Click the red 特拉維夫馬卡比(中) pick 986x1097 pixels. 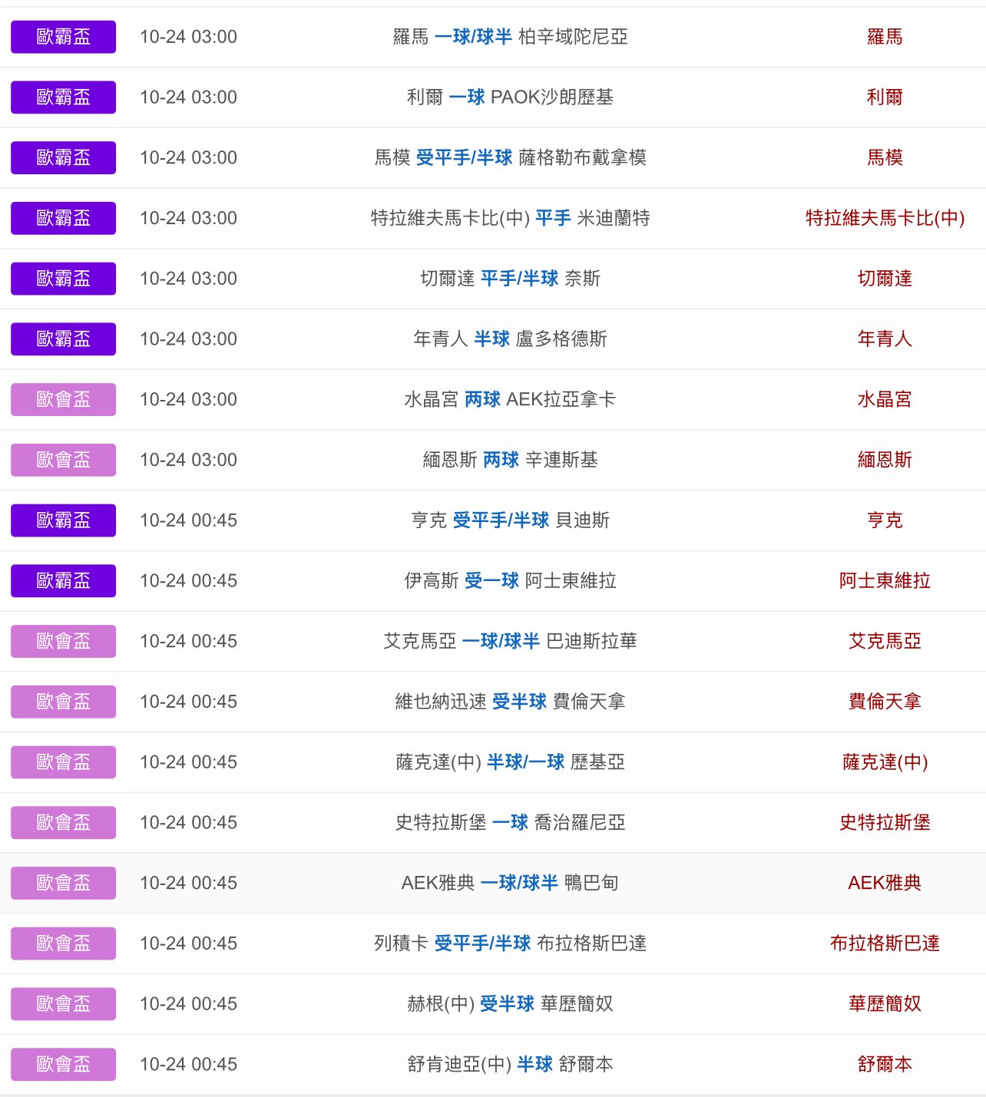[x=885, y=218]
